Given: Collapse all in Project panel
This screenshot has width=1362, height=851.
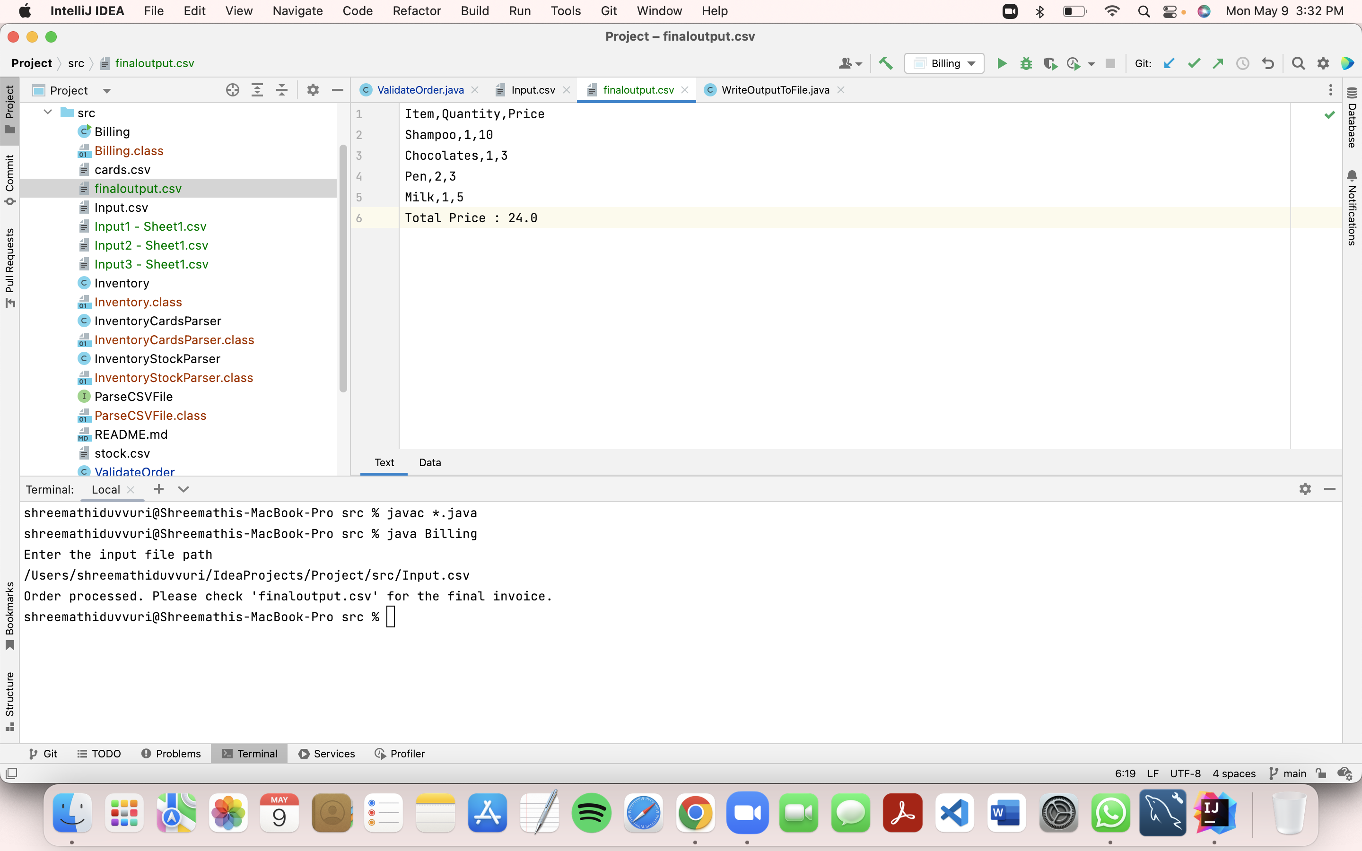Looking at the screenshot, I should coord(282,90).
